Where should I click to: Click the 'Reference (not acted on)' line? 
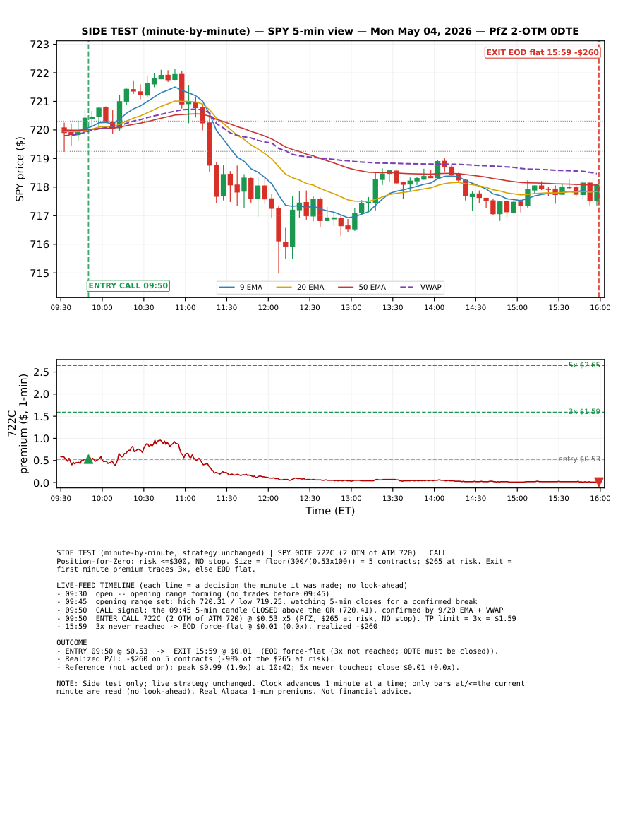(x=258, y=667)
